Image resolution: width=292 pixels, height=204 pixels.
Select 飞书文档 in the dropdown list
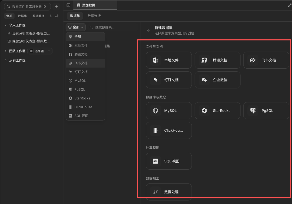click(x=85, y=63)
